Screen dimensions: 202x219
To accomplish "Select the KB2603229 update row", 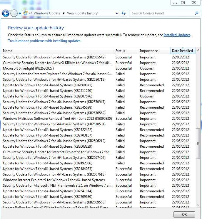I will tap(98, 147).
